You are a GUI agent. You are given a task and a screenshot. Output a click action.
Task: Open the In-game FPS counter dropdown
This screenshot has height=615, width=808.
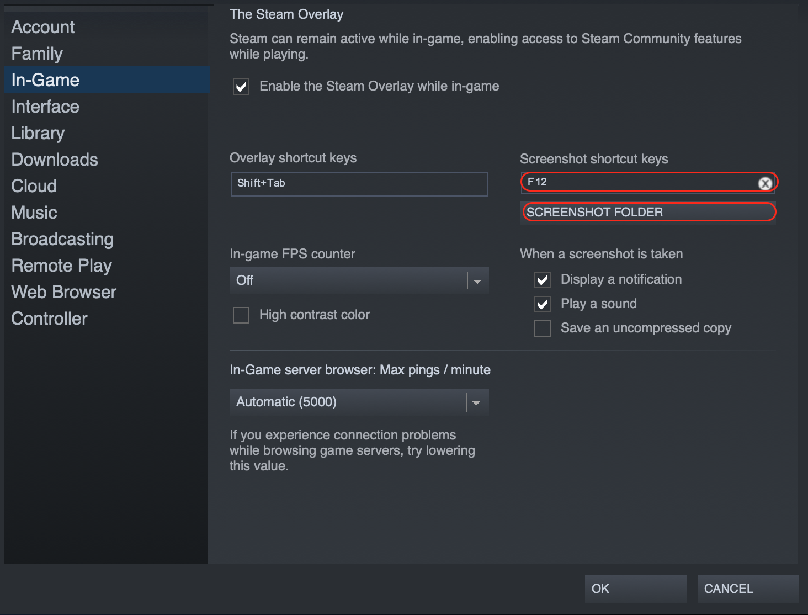click(x=359, y=280)
